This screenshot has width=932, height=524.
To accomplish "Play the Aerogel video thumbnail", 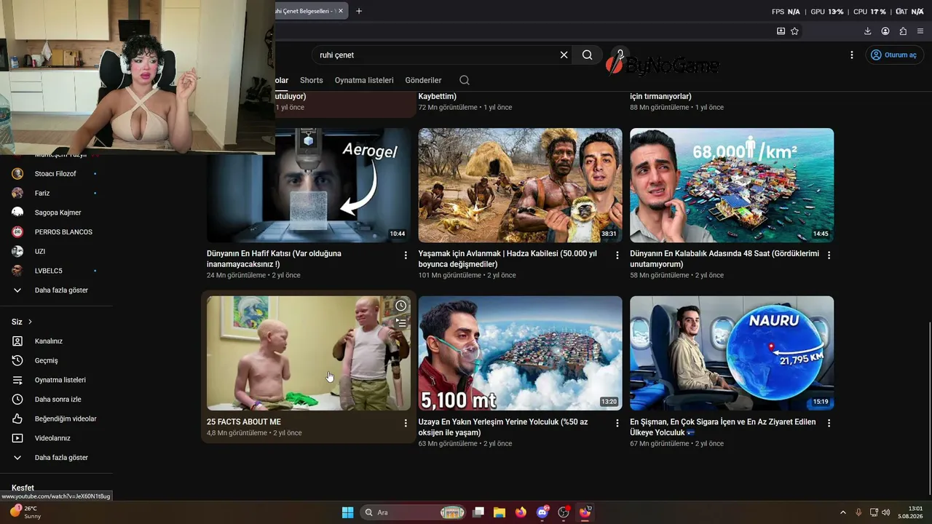I will 309,186.
